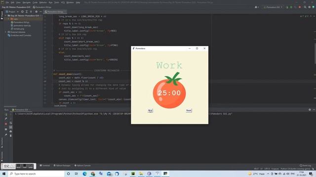This screenshot has height=177, width=316.
Task: Expand the venv folder
Action: click(9, 19)
